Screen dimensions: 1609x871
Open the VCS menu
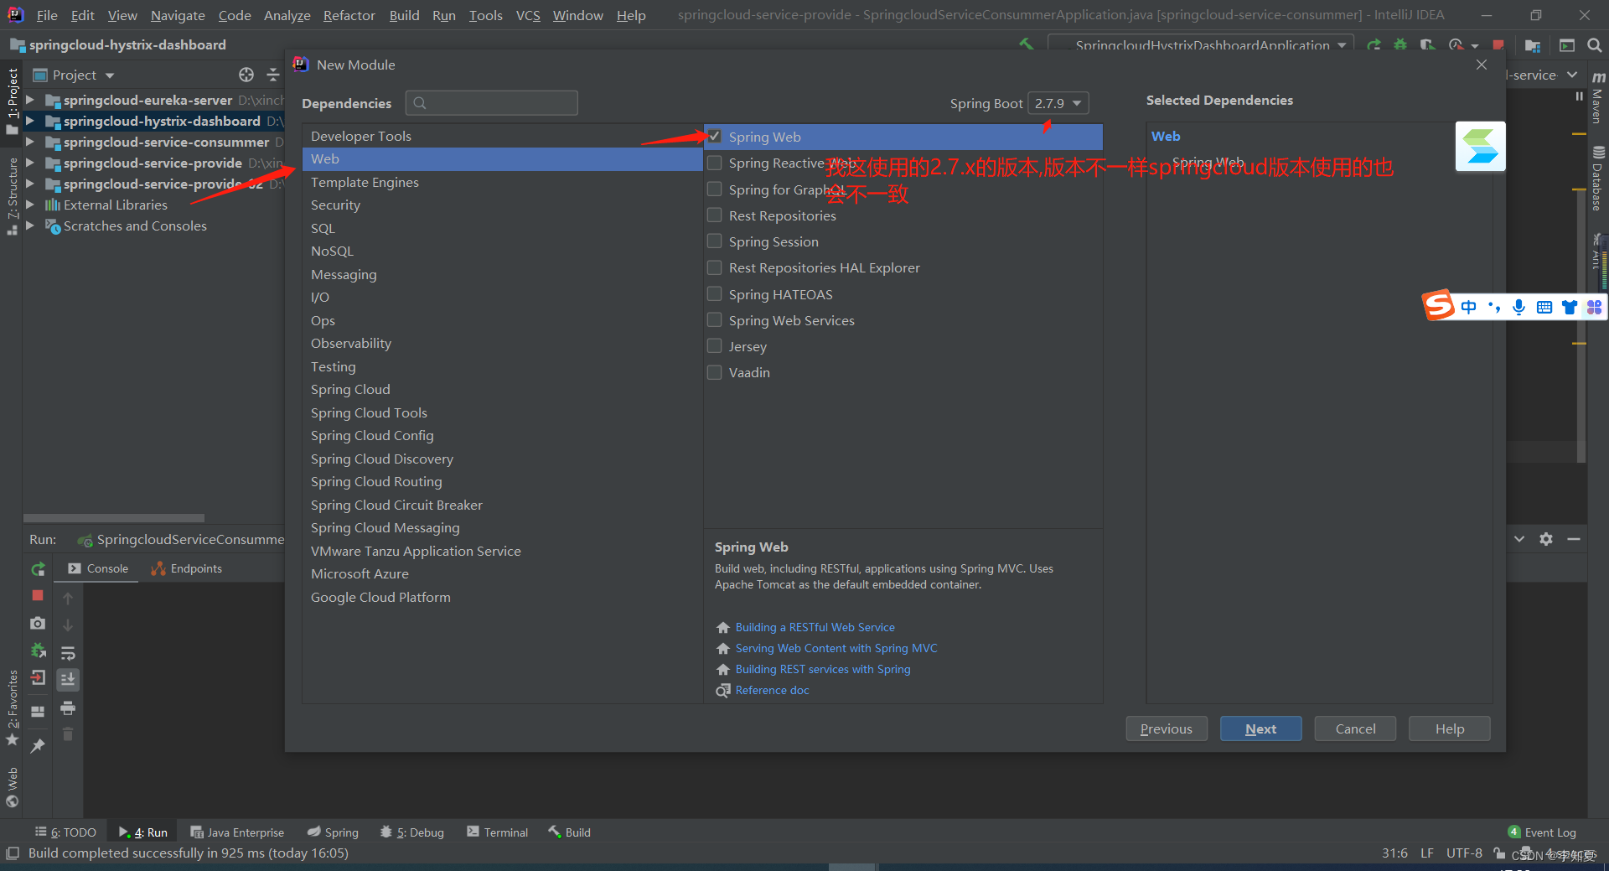[x=528, y=15]
